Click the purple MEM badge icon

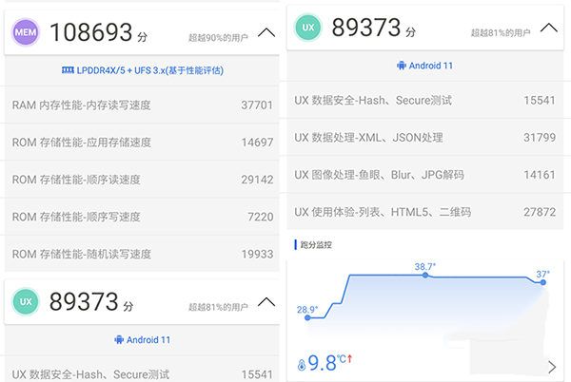point(27,31)
